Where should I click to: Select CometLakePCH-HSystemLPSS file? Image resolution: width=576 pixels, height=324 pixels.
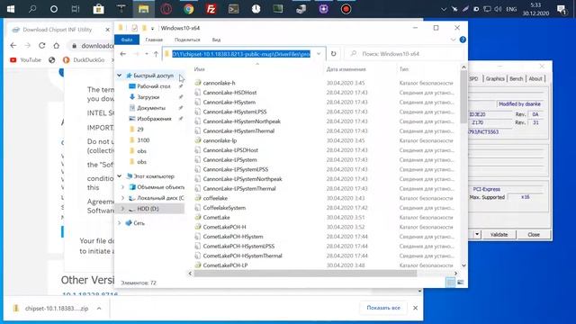click(238, 246)
